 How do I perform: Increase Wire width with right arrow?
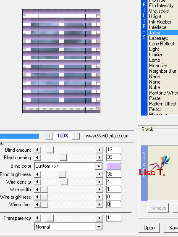99,189
